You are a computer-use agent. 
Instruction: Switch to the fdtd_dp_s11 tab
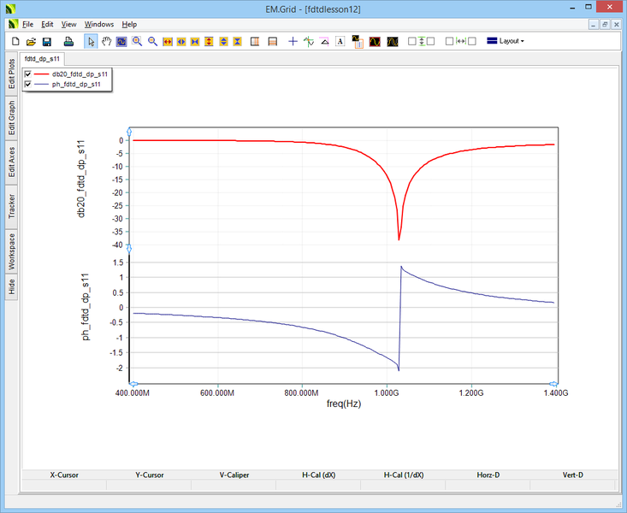pyautogui.click(x=40, y=58)
